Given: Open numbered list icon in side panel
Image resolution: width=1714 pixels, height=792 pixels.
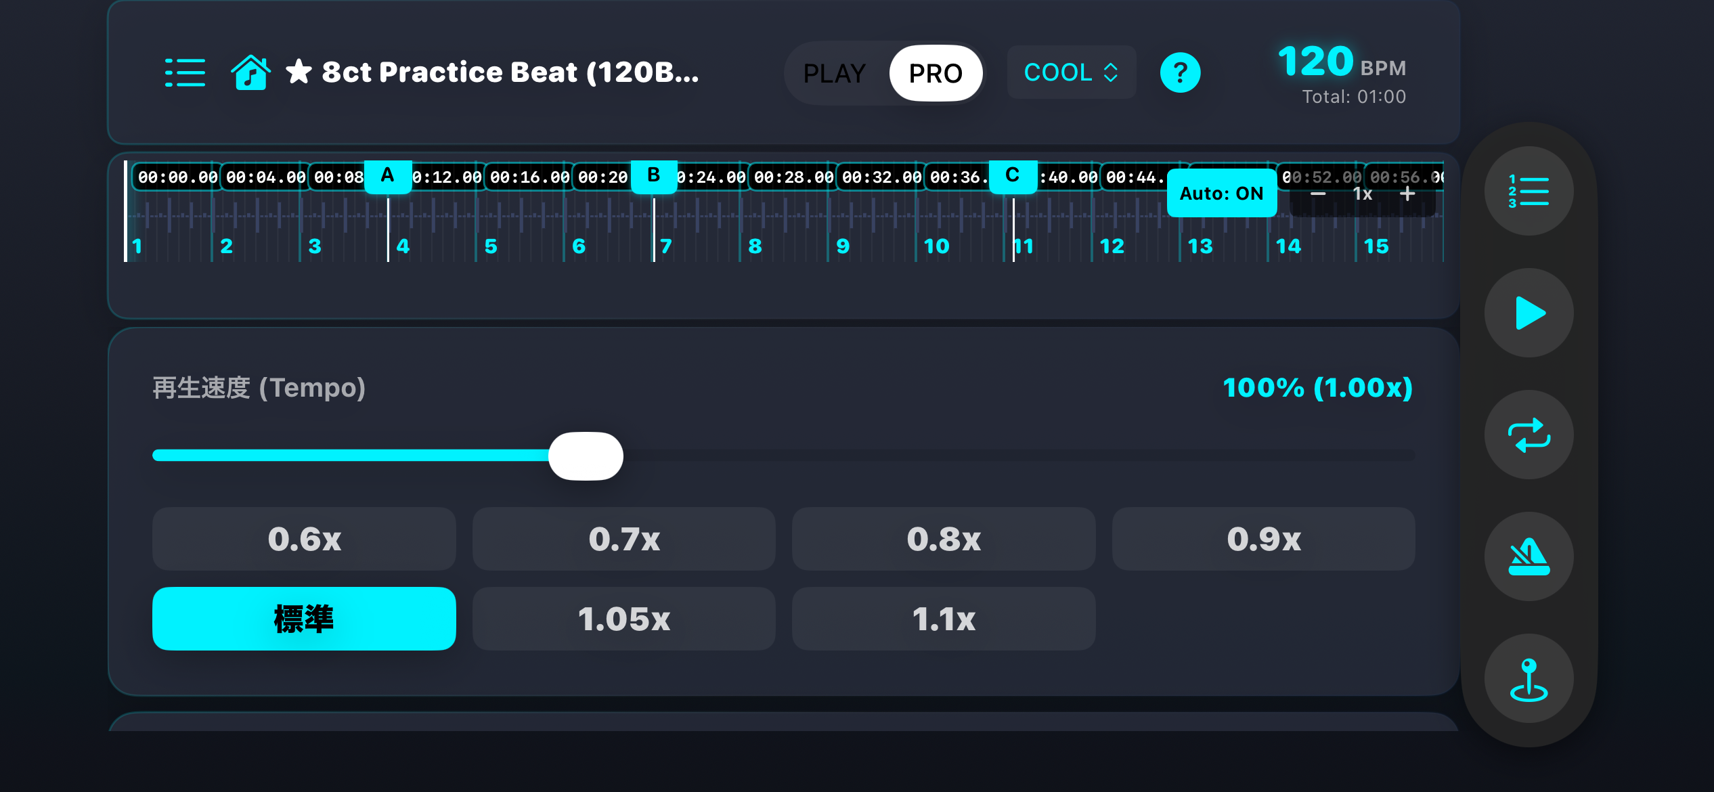Looking at the screenshot, I should click(1529, 191).
